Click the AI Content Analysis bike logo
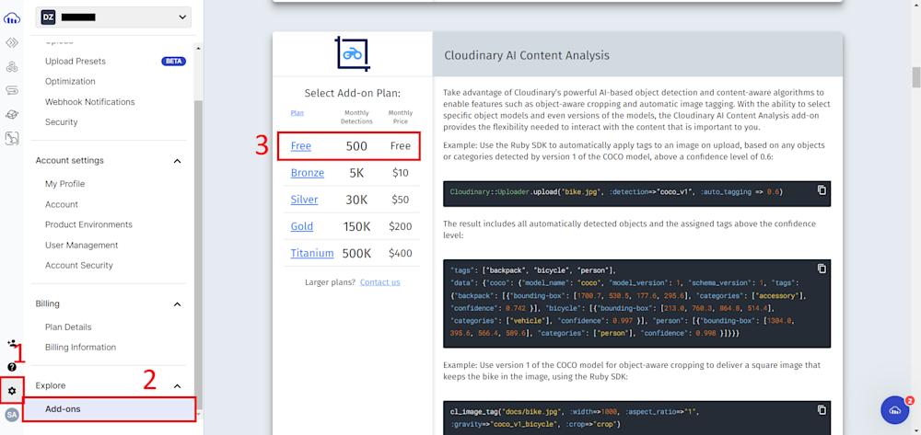Viewport: 921px width, 435px height. tap(353, 54)
